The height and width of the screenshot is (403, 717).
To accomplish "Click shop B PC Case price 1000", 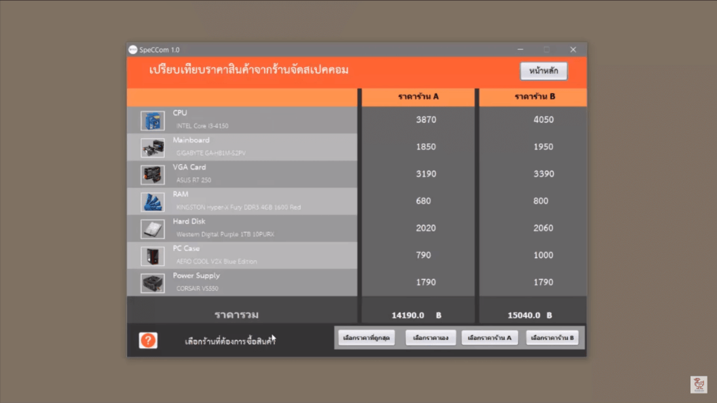I will pyautogui.click(x=543, y=256).
